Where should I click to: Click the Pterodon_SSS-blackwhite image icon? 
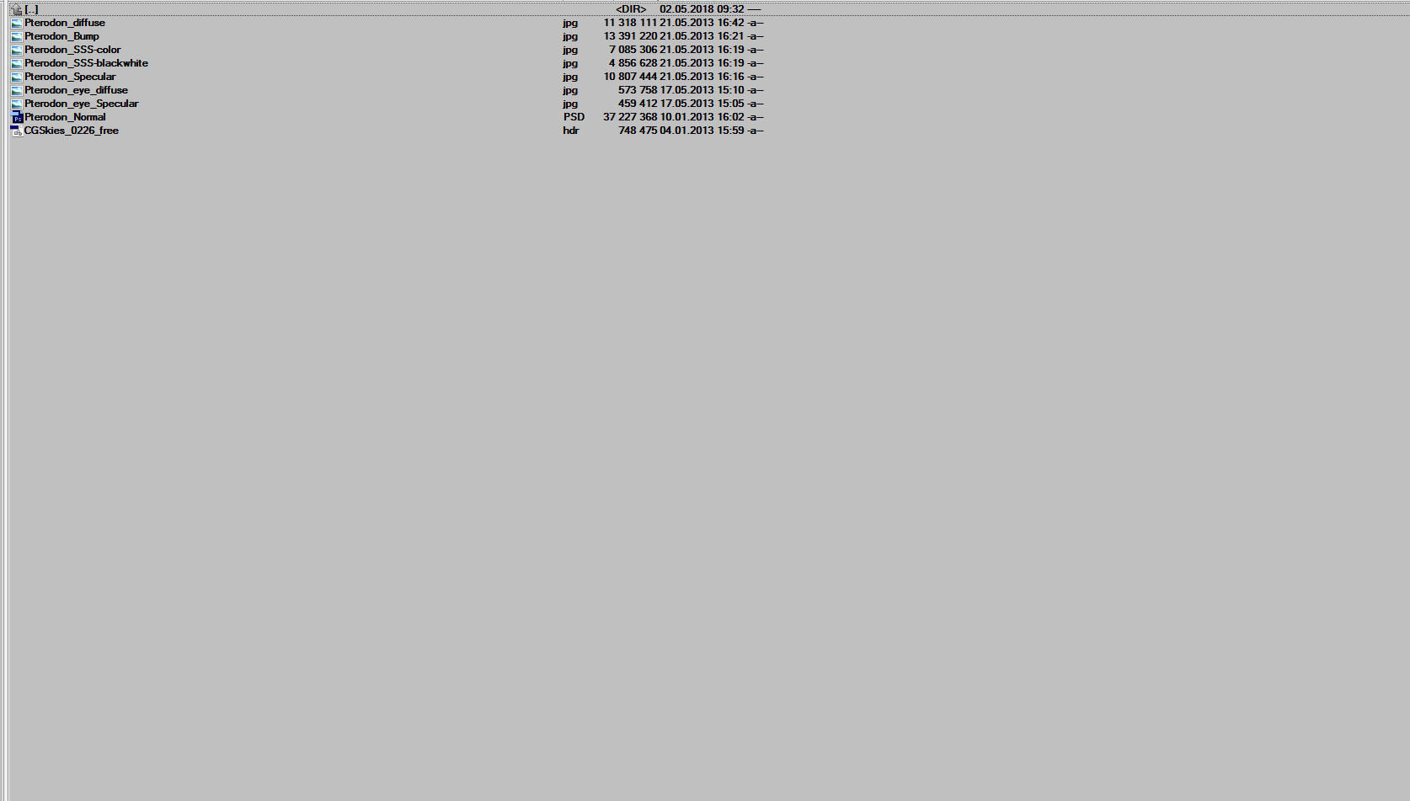click(17, 63)
